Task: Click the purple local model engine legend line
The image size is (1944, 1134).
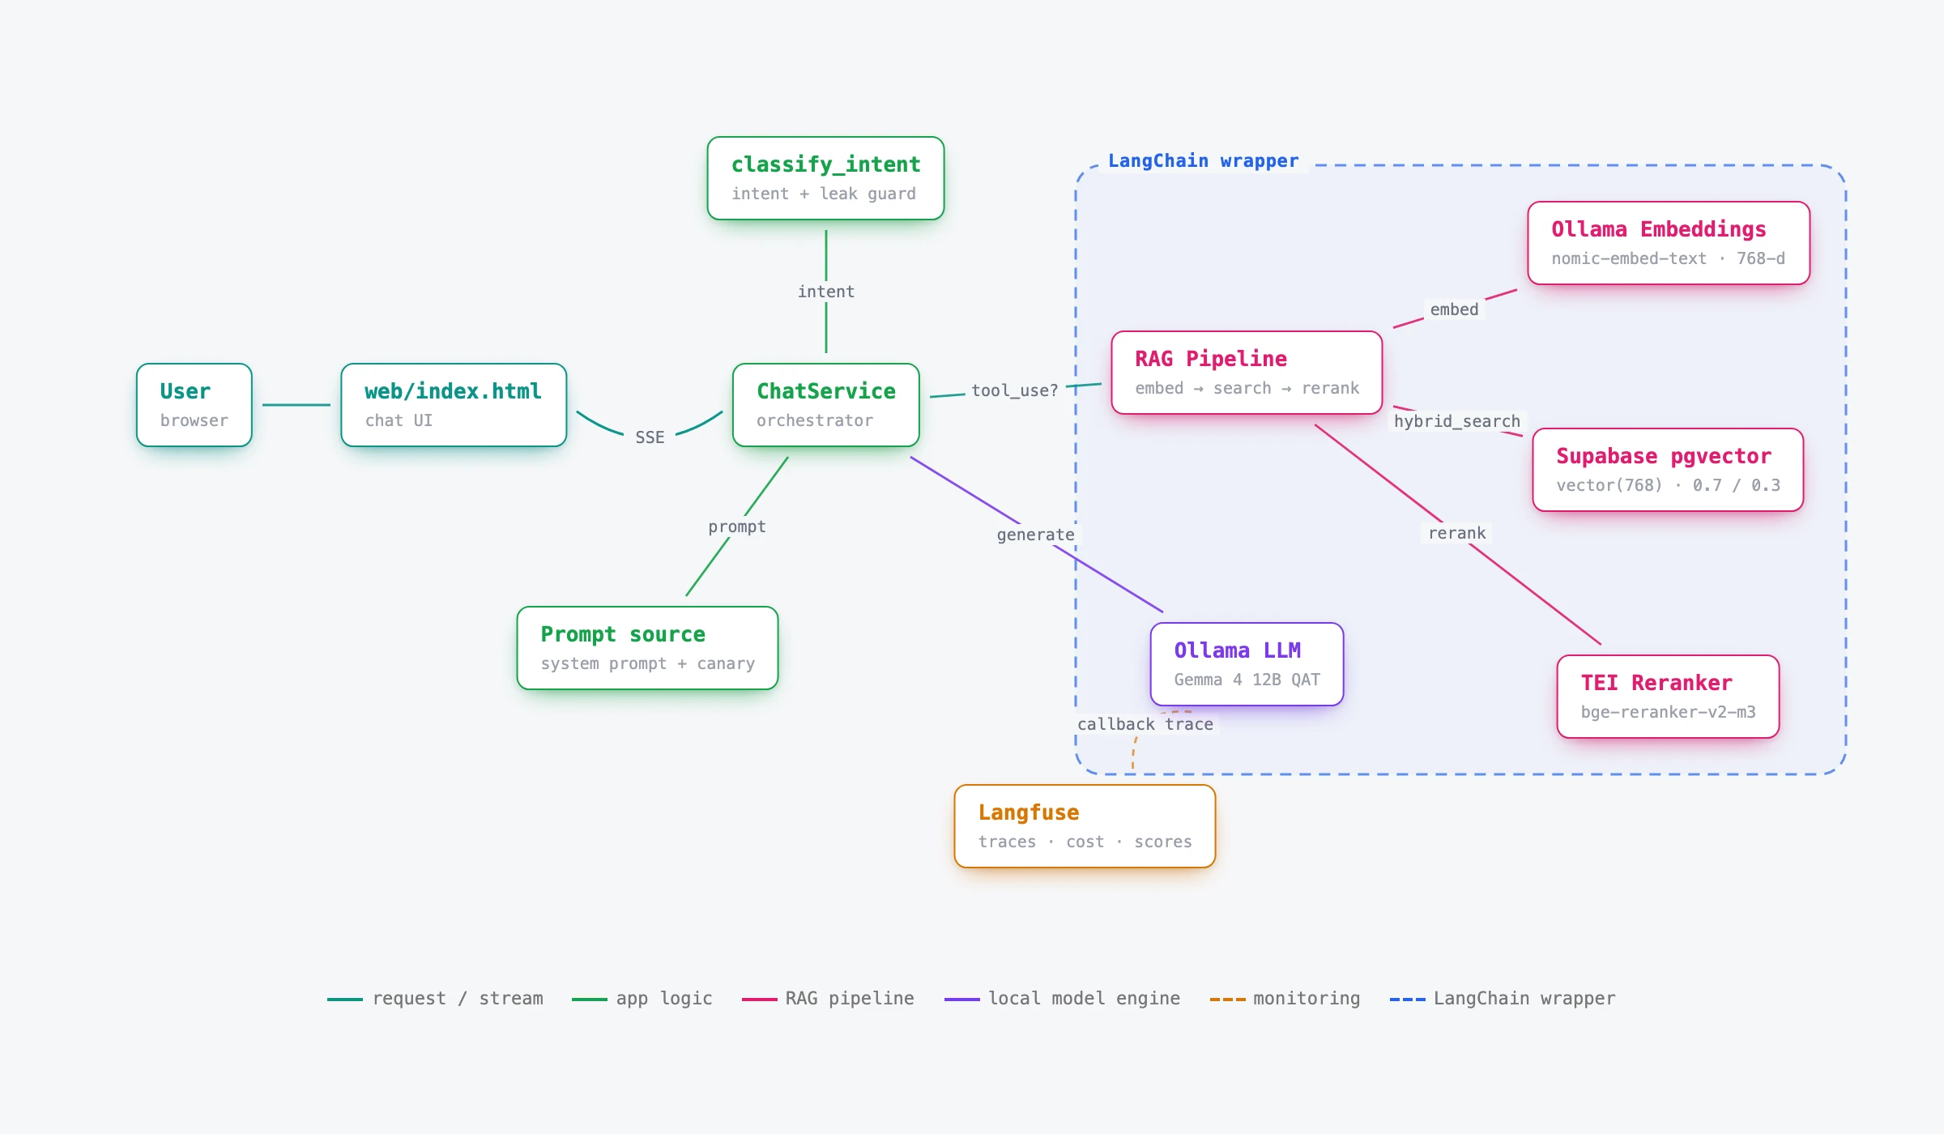Action: click(961, 1000)
